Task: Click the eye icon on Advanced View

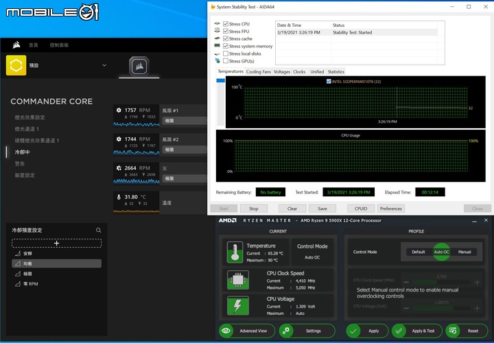Action: click(x=226, y=331)
